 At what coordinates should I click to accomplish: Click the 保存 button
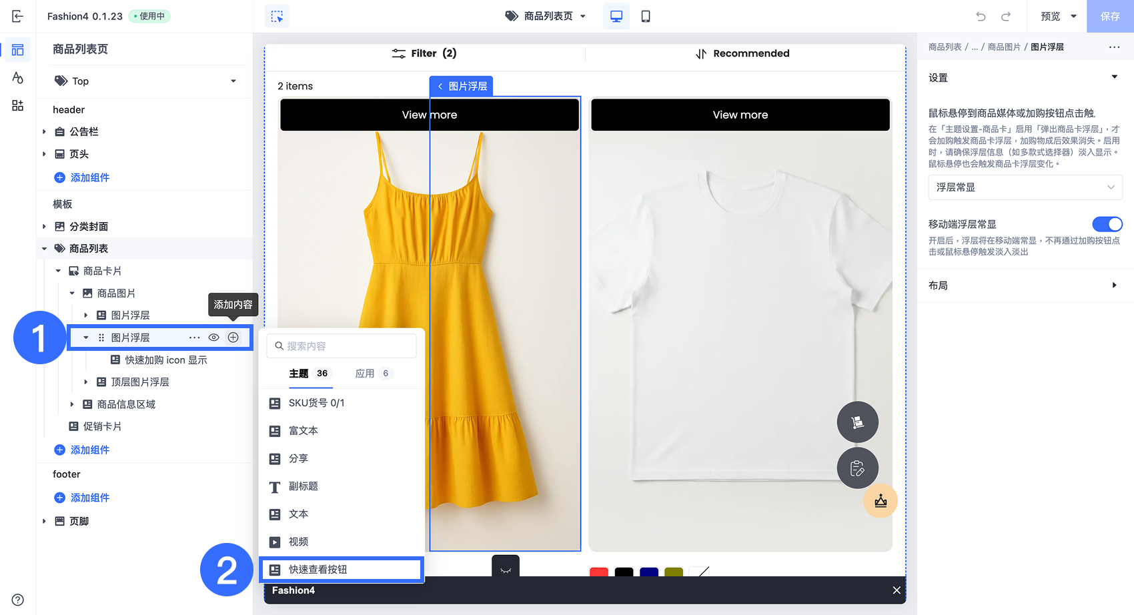[1110, 16]
